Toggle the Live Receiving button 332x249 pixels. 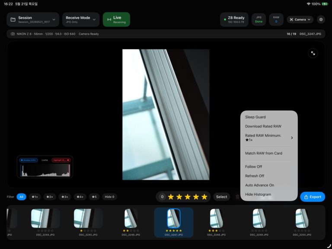tap(116, 19)
